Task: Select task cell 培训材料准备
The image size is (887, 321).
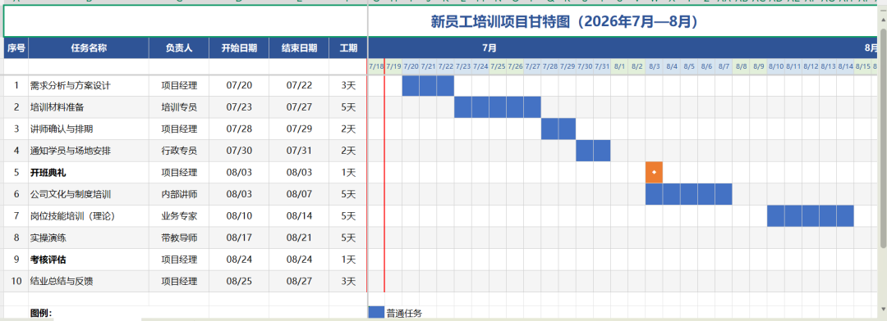Action: [89, 107]
